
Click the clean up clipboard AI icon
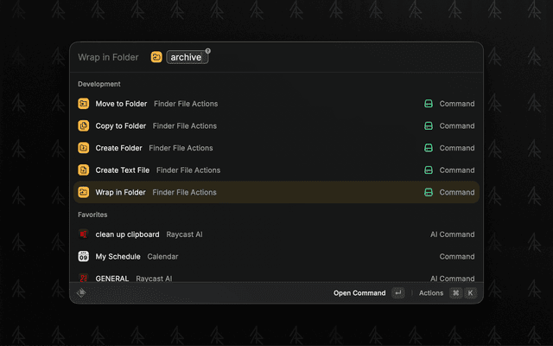click(x=84, y=234)
